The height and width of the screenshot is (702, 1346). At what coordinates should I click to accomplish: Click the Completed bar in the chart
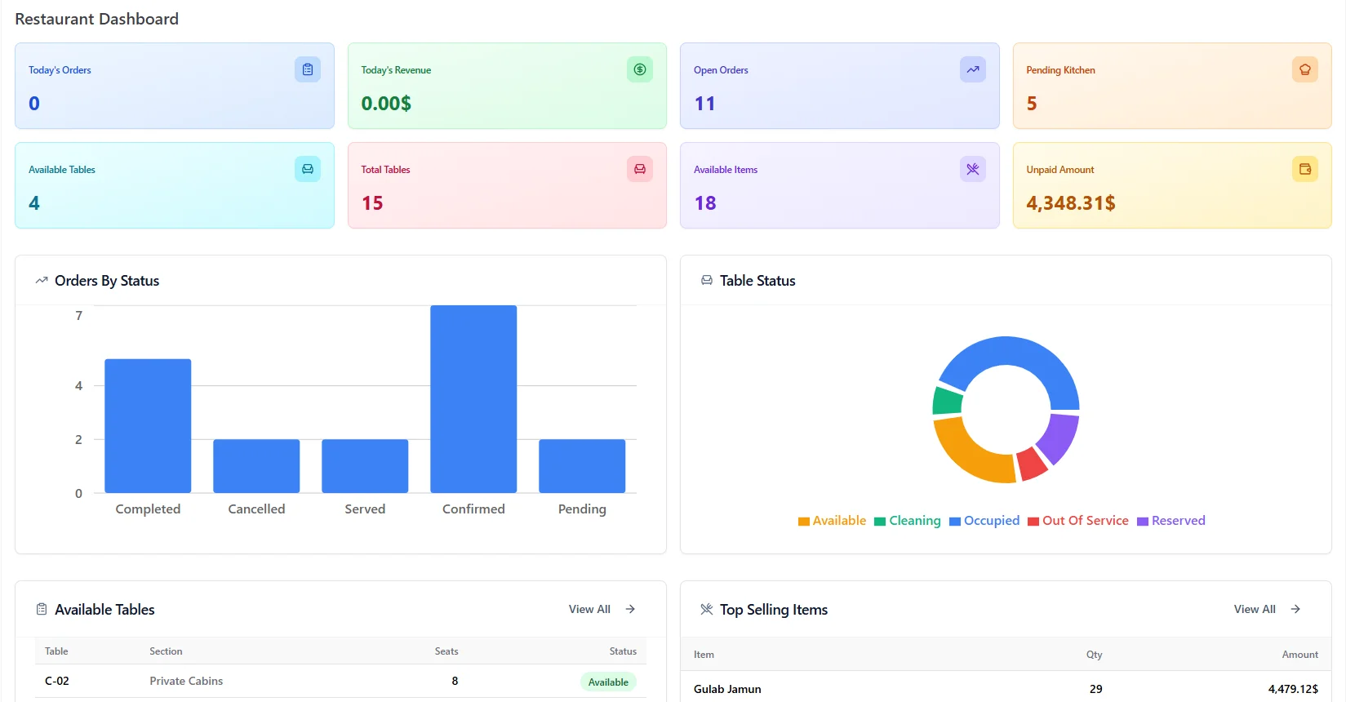[x=148, y=426]
